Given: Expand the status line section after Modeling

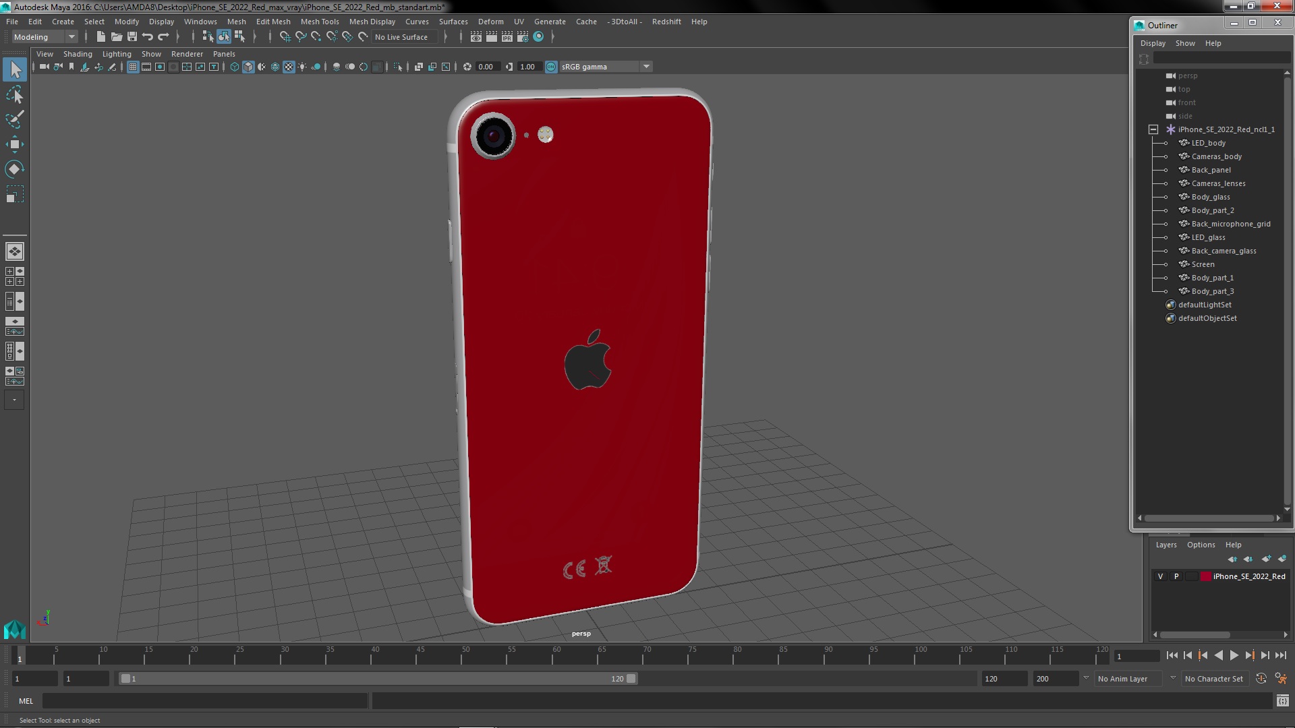Looking at the screenshot, I should (x=86, y=37).
